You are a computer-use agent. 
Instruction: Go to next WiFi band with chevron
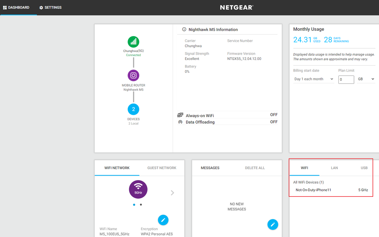[172, 193]
